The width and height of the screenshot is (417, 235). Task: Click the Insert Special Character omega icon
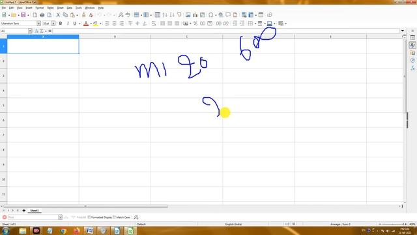(211, 15)
